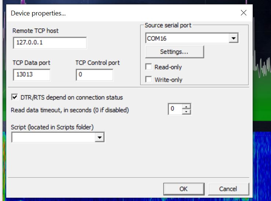Click inside the empty Script combo box
Image resolution: width=271 pixels, height=201 pixels.
[53, 137]
